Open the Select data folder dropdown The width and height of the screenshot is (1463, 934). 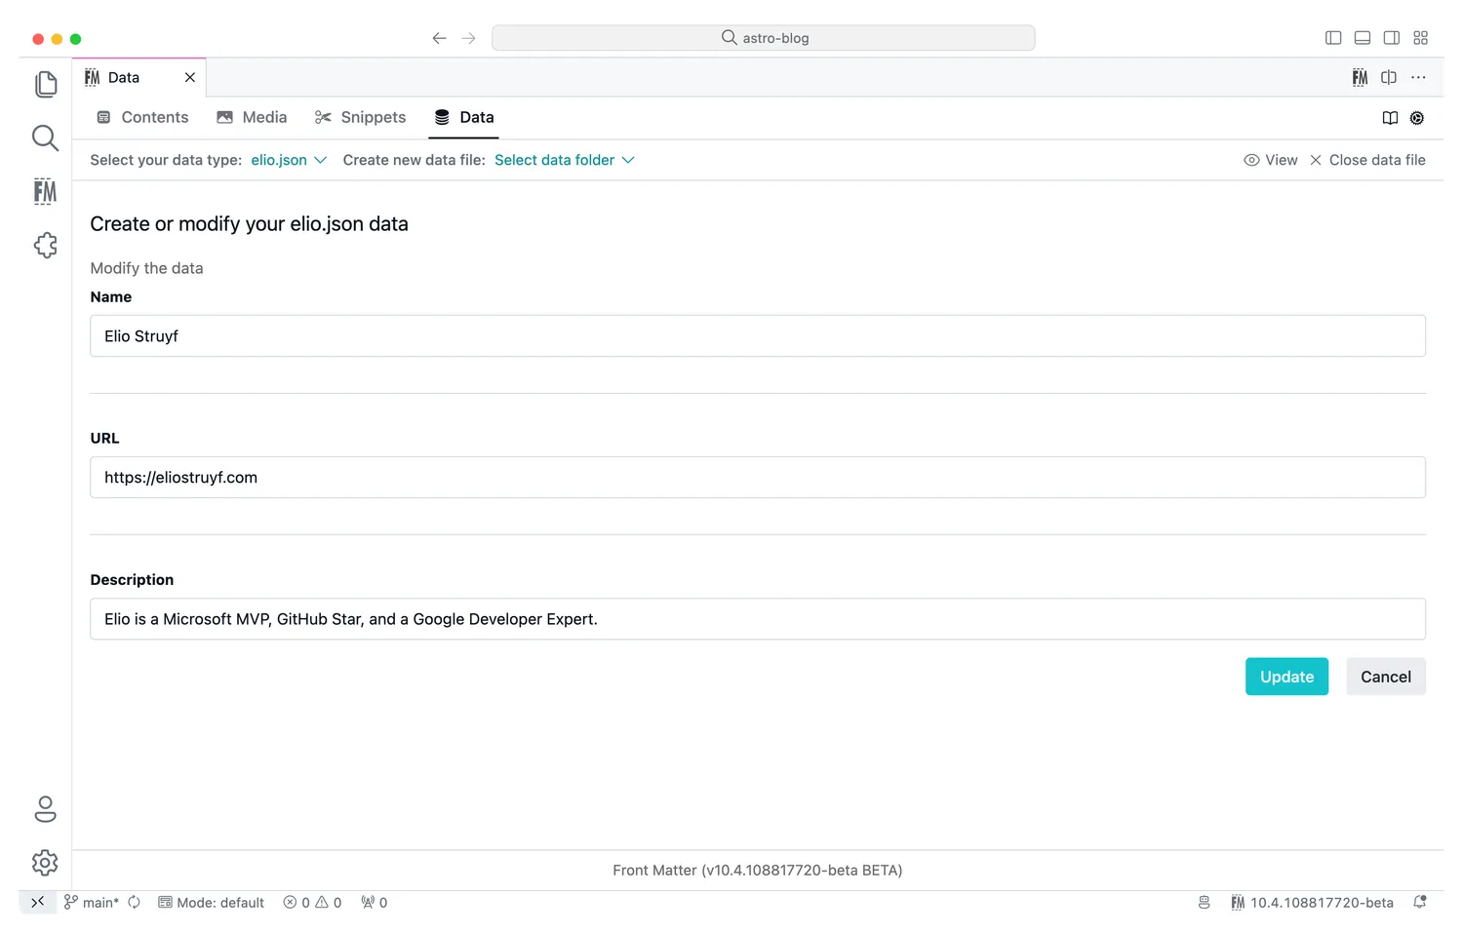[x=565, y=160]
